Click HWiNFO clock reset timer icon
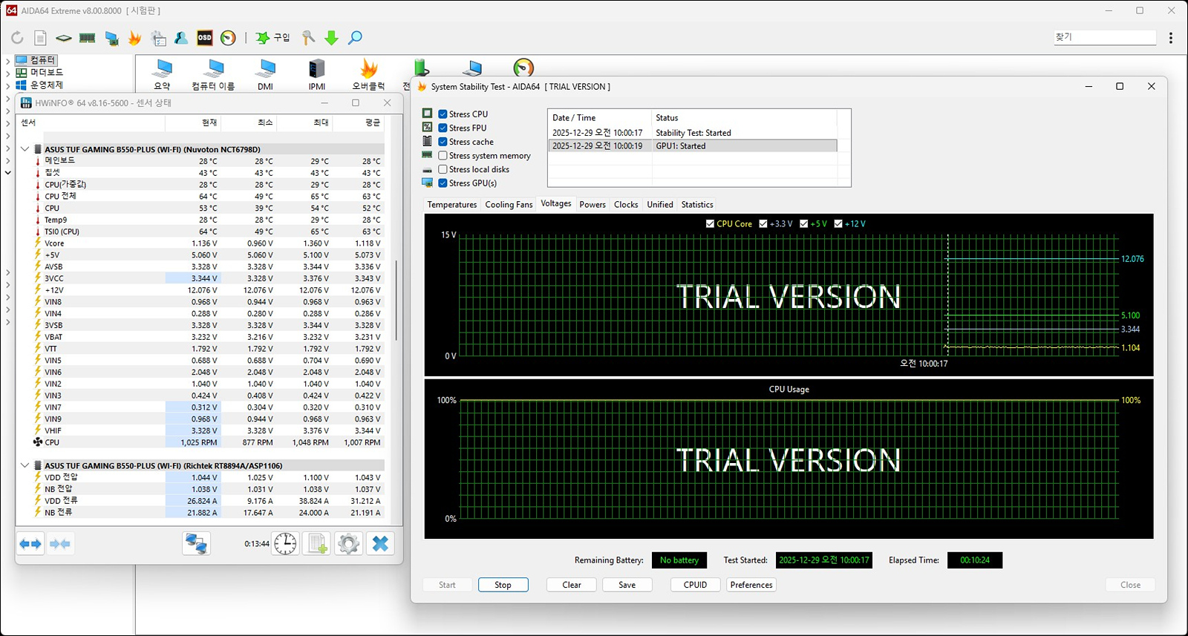The height and width of the screenshot is (636, 1188). point(285,544)
